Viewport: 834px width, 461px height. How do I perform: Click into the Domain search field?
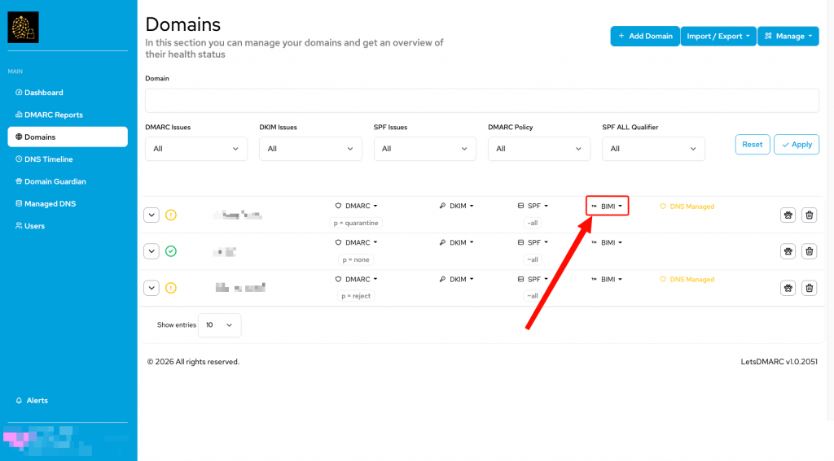click(x=482, y=100)
